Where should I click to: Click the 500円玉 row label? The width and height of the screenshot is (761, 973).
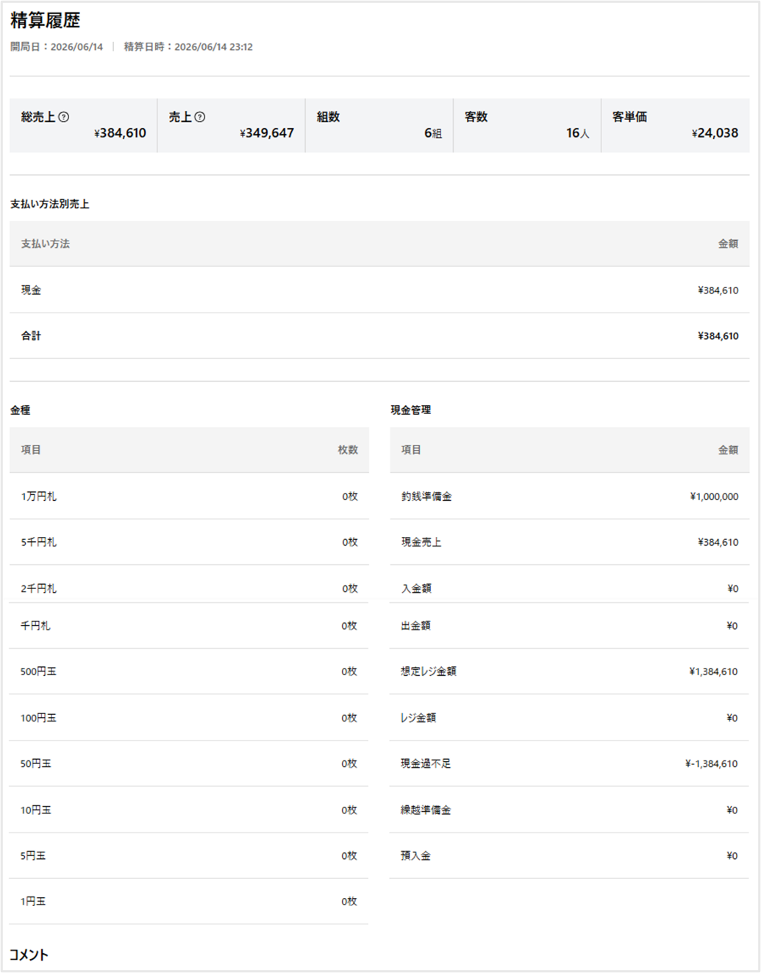pos(38,671)
